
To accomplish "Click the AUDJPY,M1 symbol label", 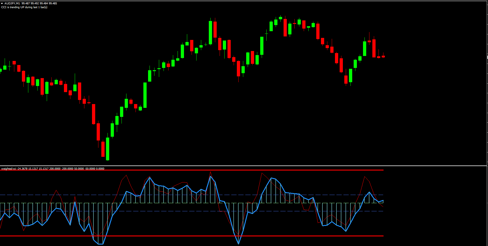I will pyautogui.click(x=12, y=3).
